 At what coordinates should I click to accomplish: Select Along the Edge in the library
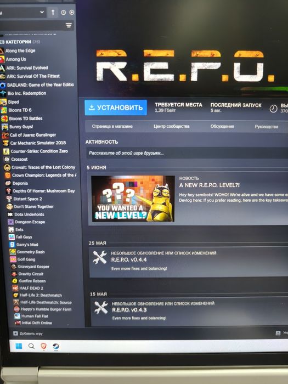coord(20,50)
